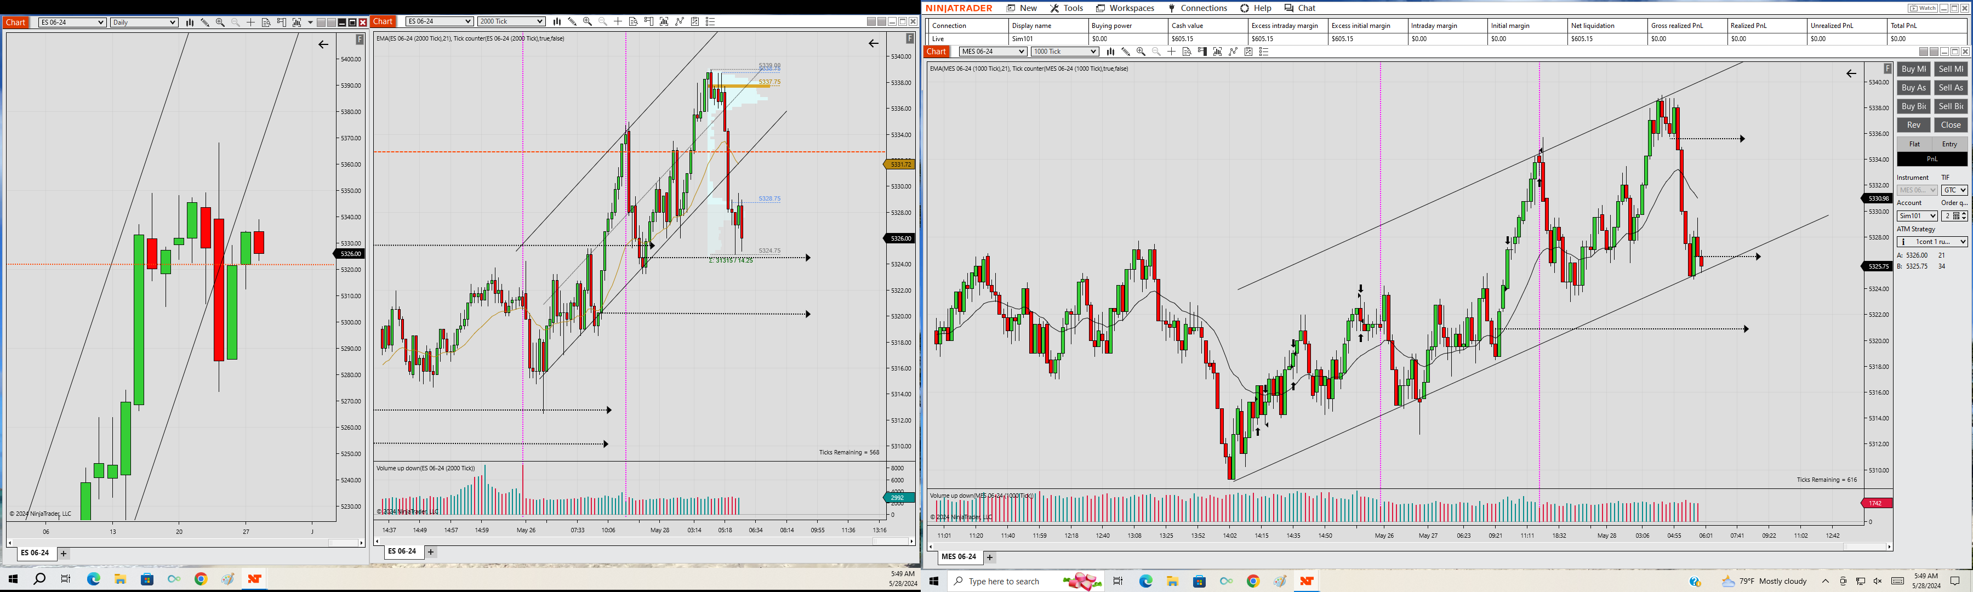Open order quantity calculator icon
This screenshot has width=1973, height=592.
point(1956,216)
